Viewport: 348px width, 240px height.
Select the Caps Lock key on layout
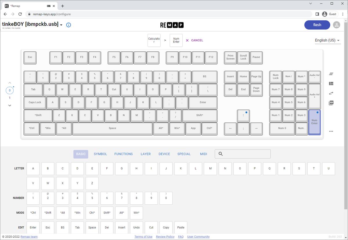35,103
